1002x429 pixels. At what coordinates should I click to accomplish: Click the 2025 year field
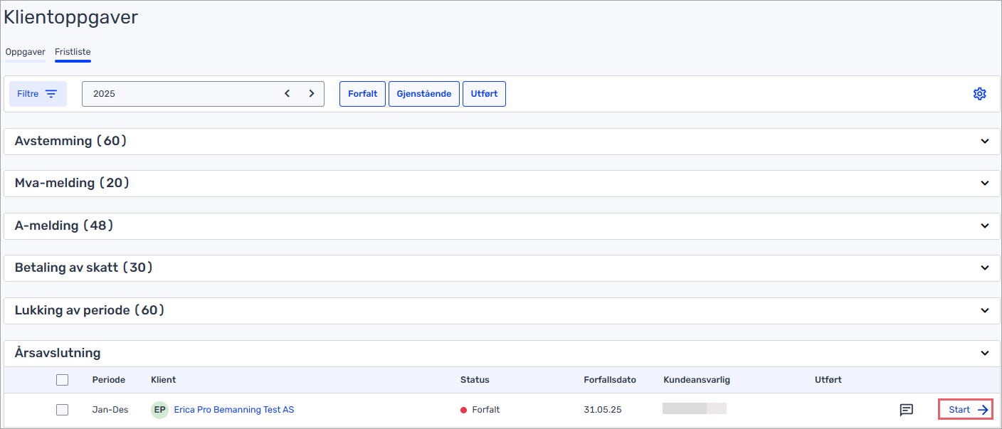pyautogui.click(x=203, y=94)
